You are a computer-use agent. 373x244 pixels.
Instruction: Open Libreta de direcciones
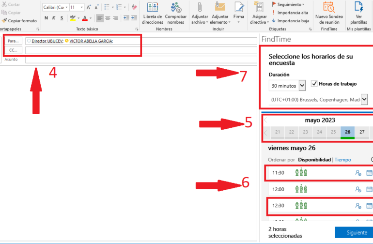tap(153, 14)
